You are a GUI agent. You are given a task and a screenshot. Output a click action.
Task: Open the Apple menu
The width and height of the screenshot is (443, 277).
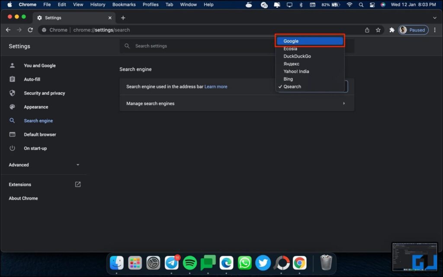point(10,4)
